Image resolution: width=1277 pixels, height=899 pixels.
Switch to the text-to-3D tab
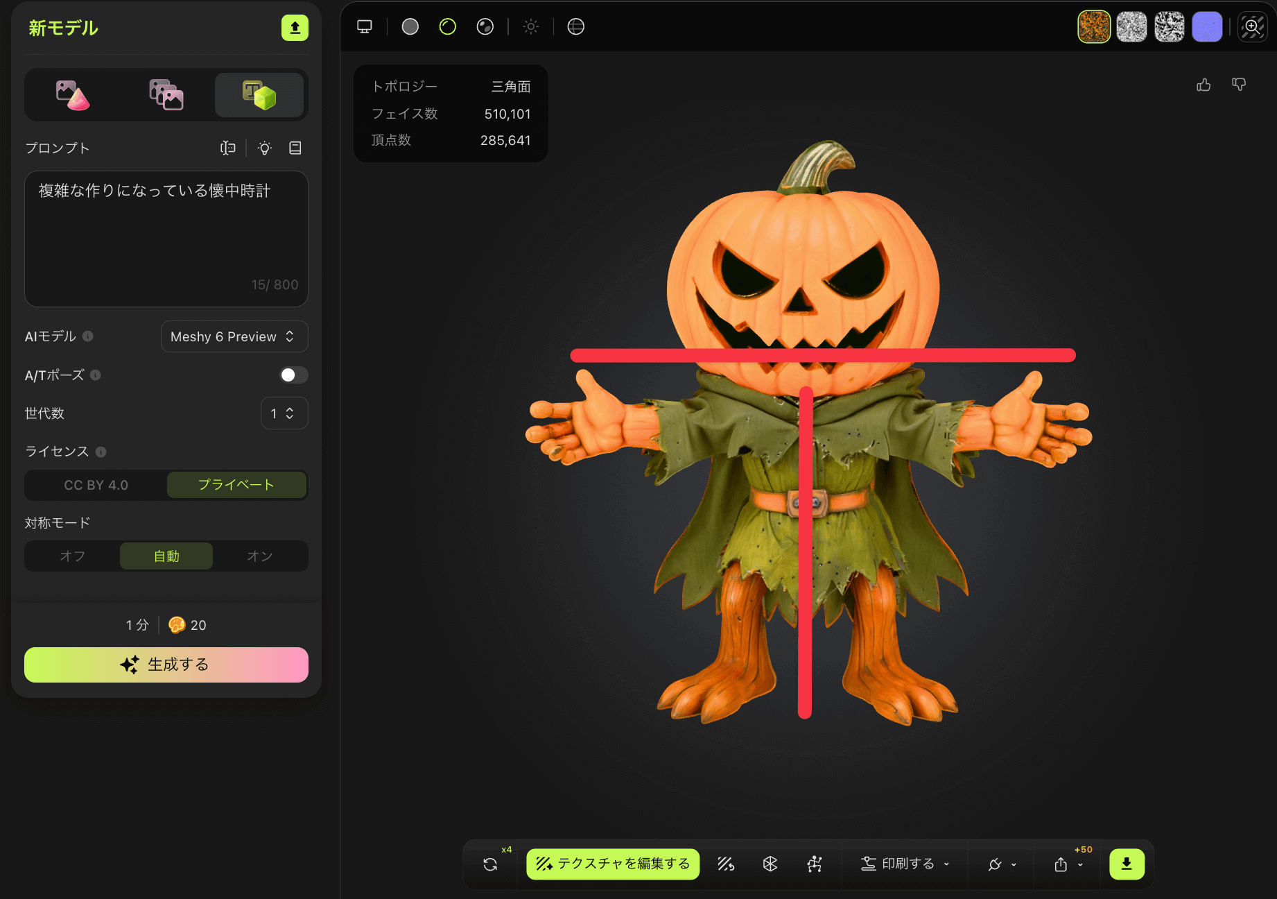259,95
